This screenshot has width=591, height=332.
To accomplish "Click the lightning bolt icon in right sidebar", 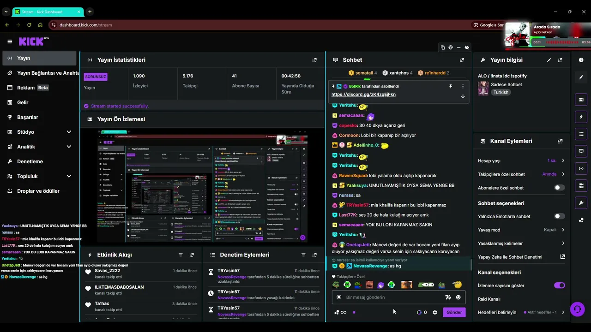I will point(581,117).
